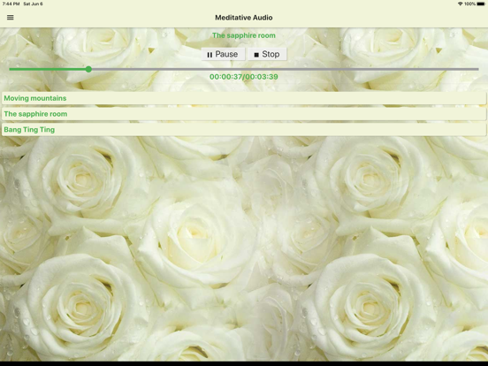488x366 pixels.
Task: Stop the audio playback
Action: 267,54
